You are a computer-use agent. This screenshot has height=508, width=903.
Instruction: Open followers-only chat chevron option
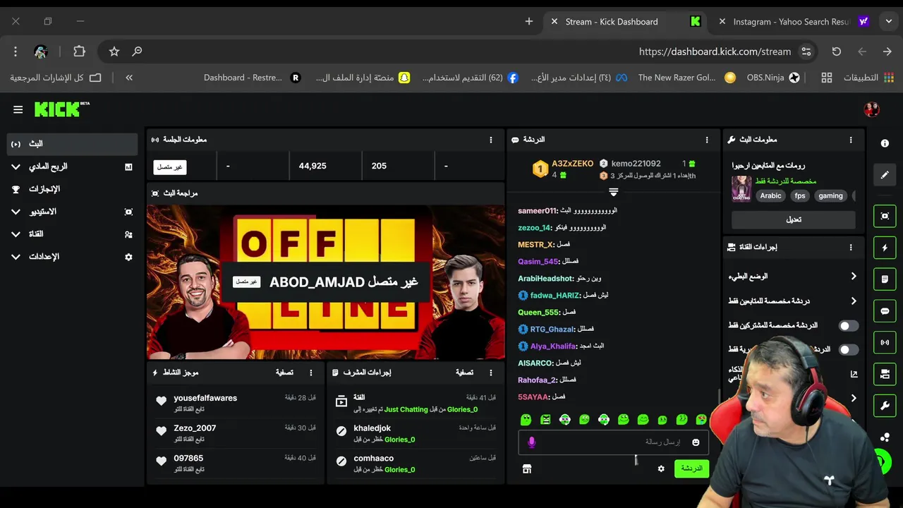854,301
